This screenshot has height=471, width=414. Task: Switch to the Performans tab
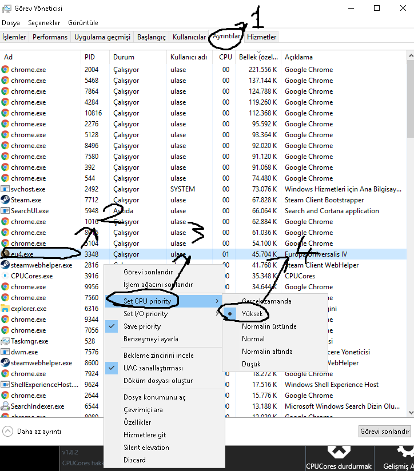(x=50, y=37)
